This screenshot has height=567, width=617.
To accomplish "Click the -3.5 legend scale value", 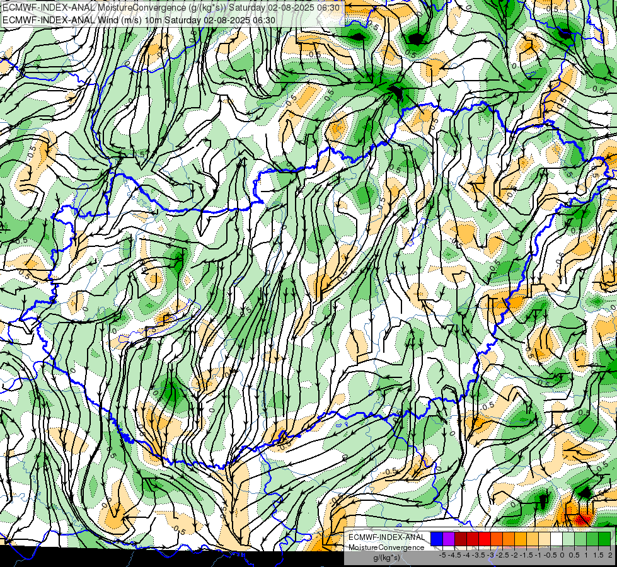I will 478,555.
